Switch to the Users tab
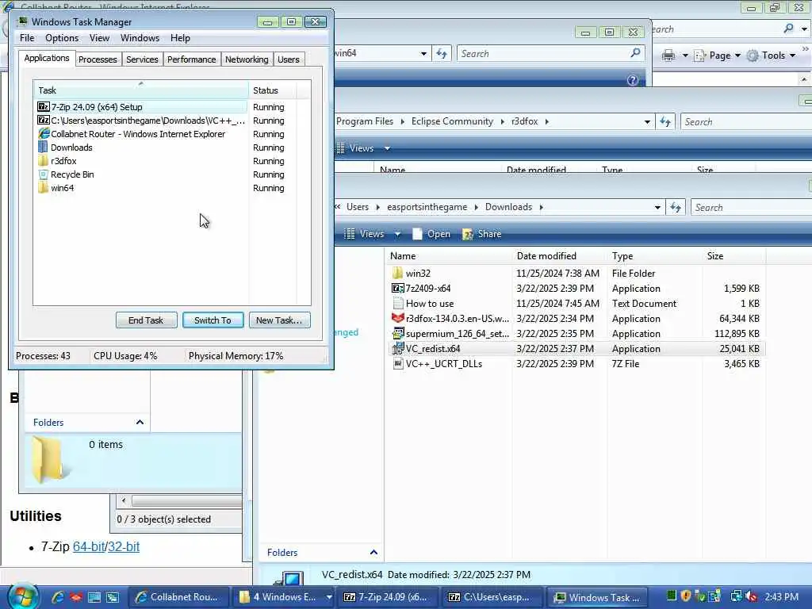The width and height of the screenshot is (812, 609). pyautogui.click(x=288, y=59)
